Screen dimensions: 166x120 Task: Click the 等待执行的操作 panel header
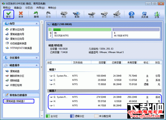(21, 95)
